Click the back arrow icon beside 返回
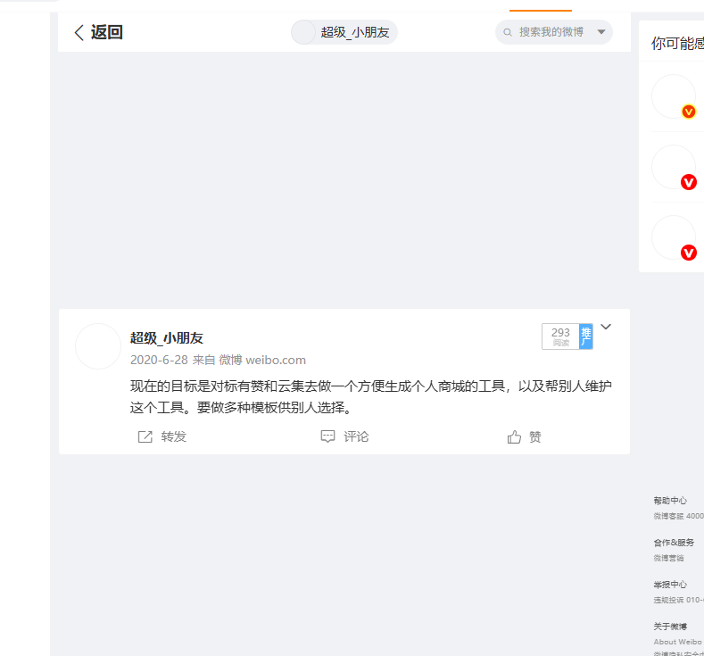The width and height of the screenshot is (704, 656). 79,33
